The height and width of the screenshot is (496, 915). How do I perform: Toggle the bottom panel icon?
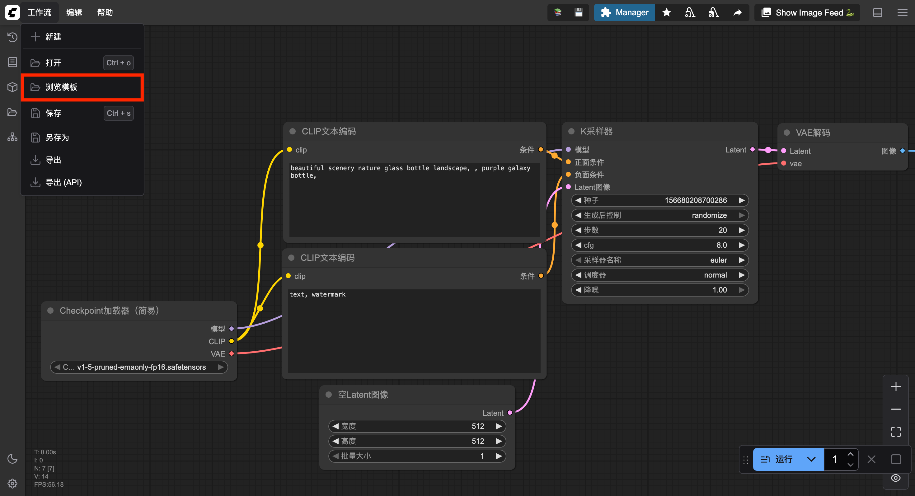878,12
